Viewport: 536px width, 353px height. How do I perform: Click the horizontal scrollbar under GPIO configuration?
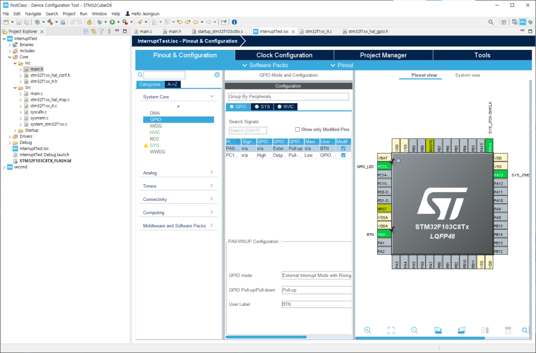pos(266,337)
